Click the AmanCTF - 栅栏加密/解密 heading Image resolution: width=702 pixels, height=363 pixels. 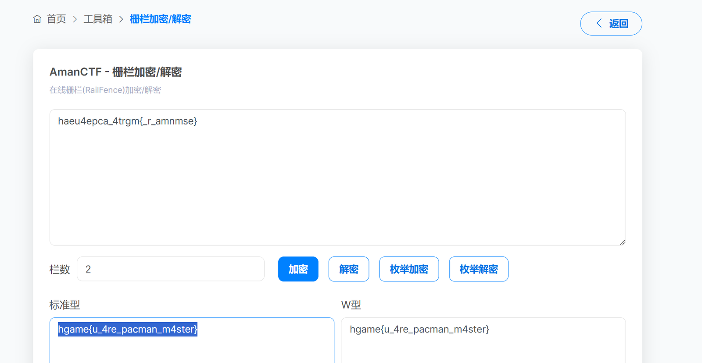coord(115,72)
